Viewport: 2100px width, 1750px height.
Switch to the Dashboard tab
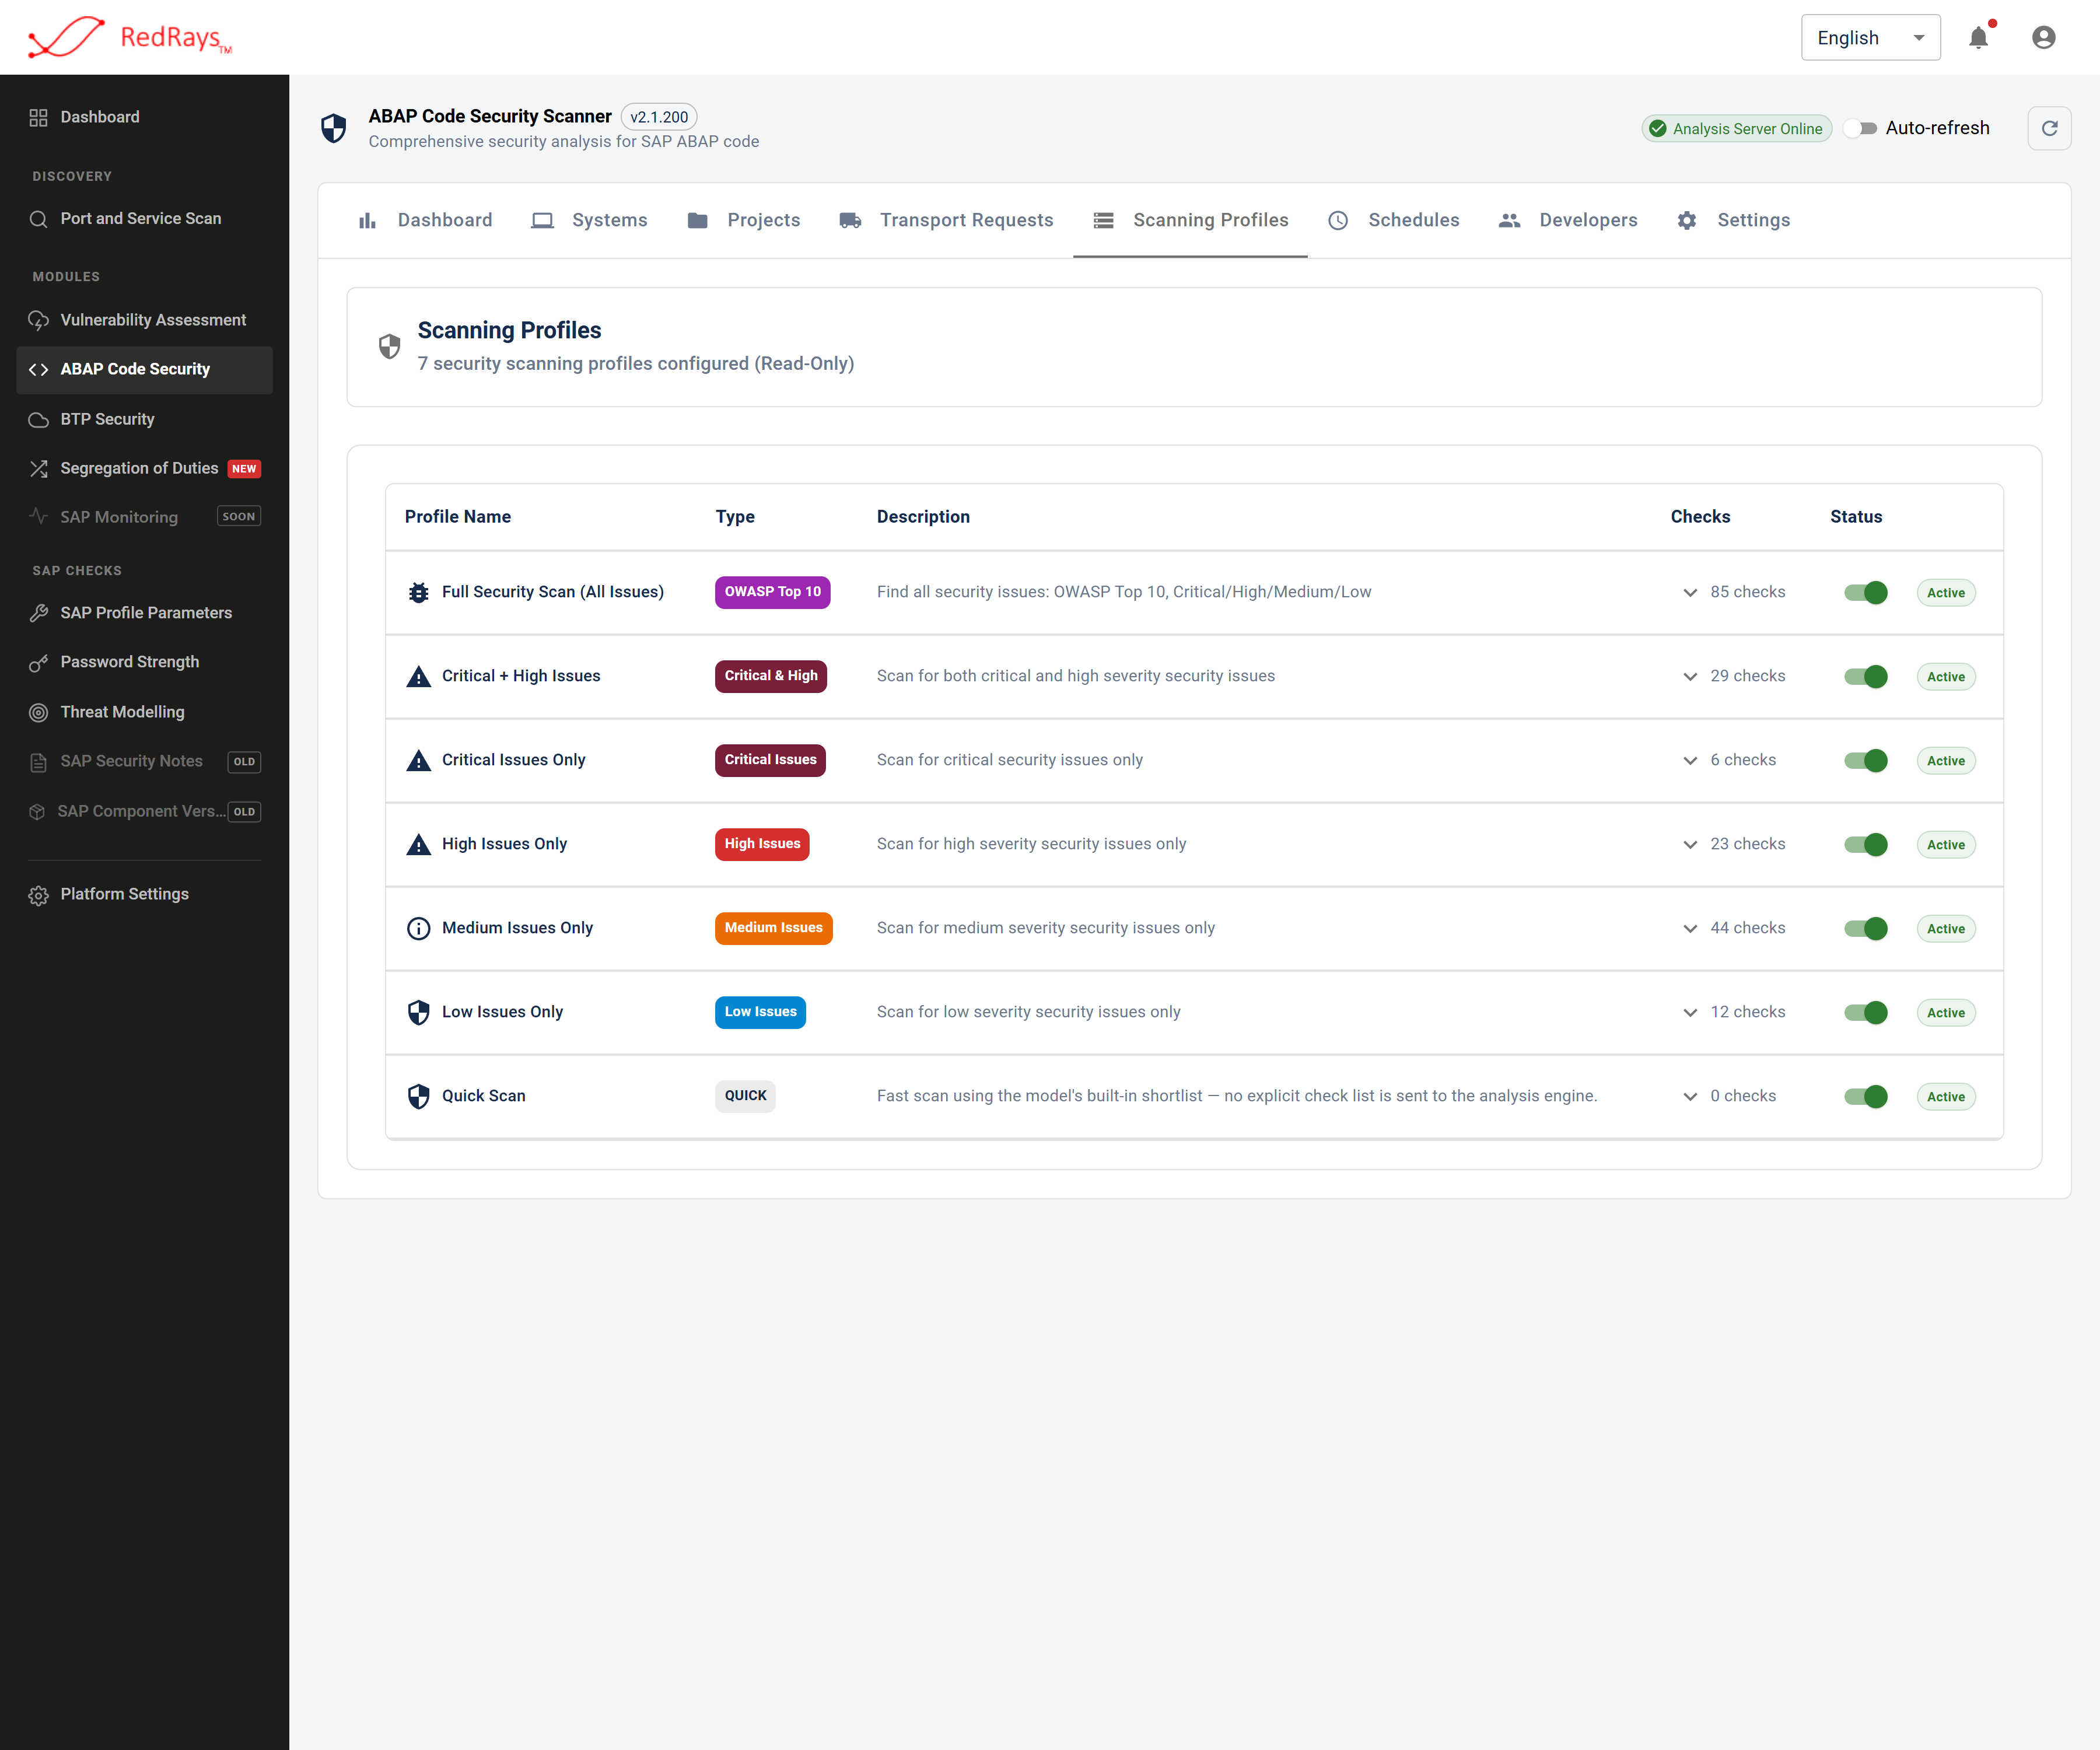pos(425,220)
